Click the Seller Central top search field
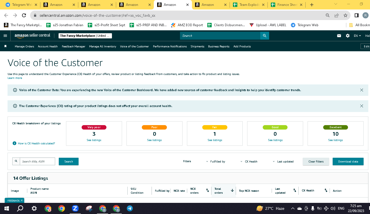 (x=220, y=36)
